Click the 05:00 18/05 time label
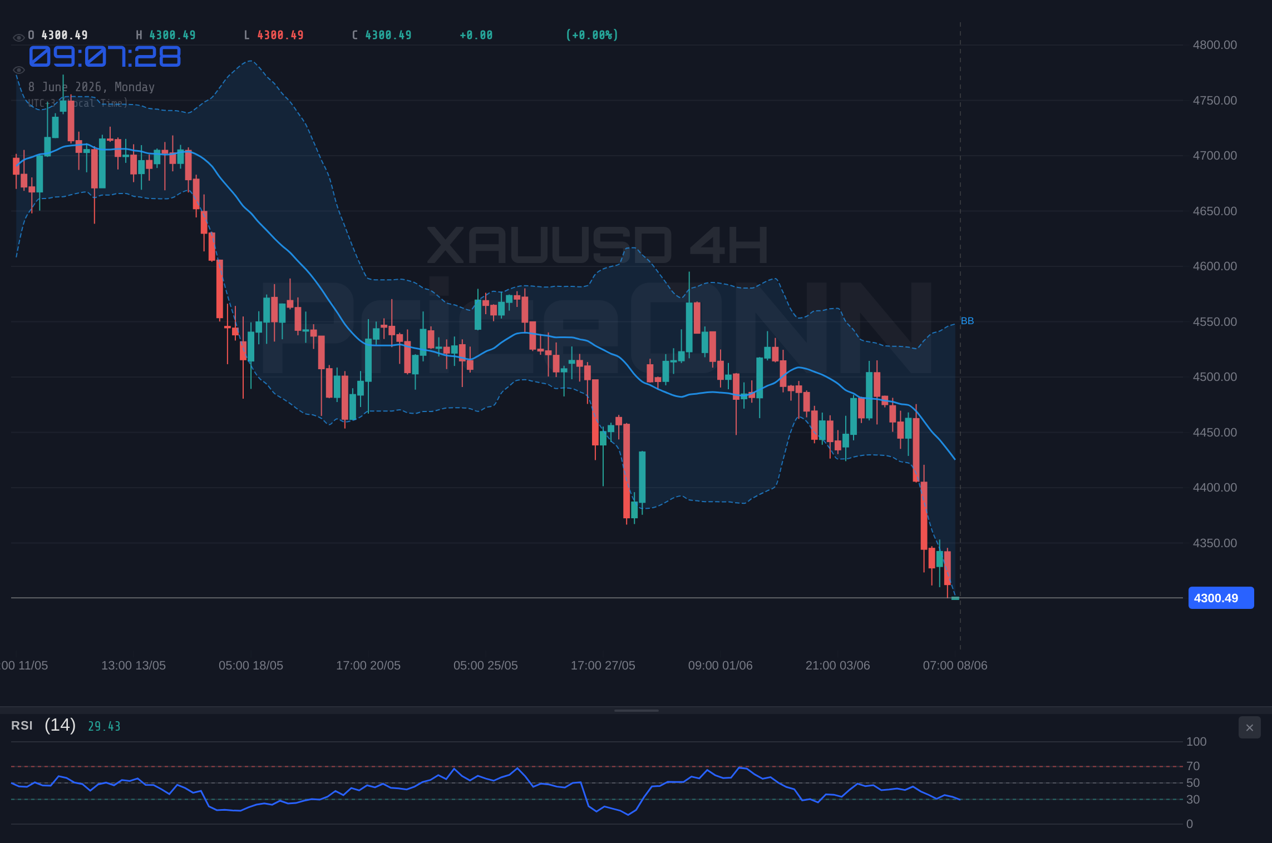 (x=251, y=666)
